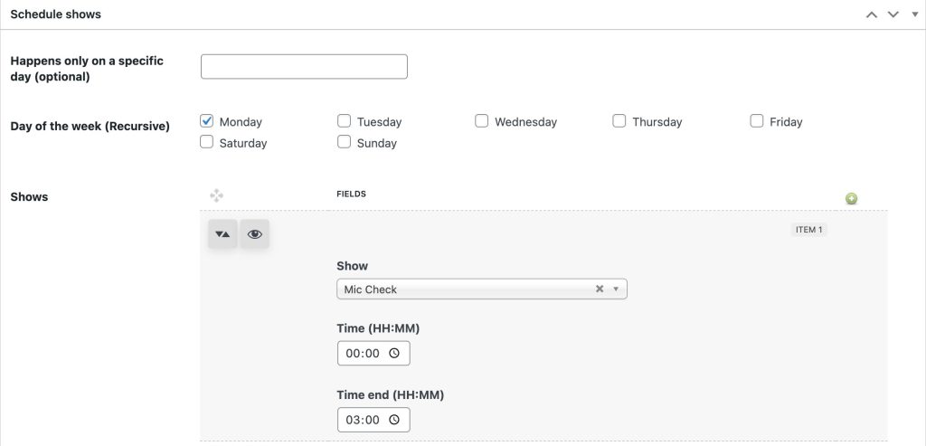926x446 pixels.
Task: Move Schedule shows panel down
Action: coord(893,14)
